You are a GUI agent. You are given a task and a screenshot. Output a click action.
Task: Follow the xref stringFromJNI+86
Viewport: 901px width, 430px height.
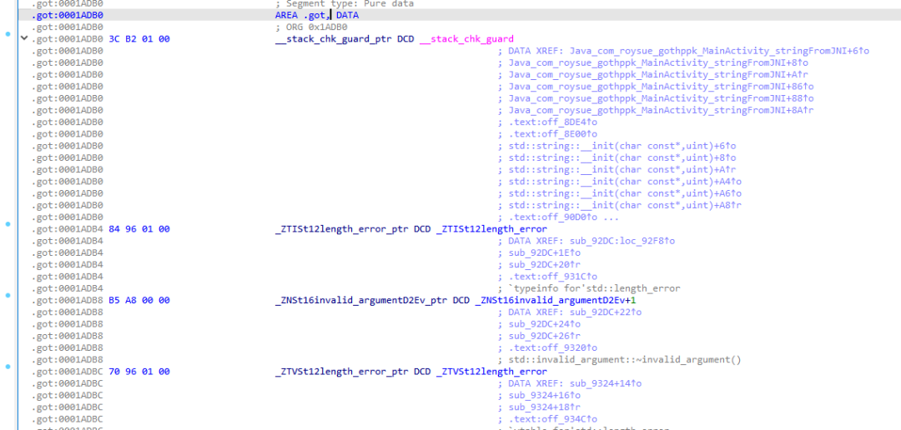click(x=661, y=86)
